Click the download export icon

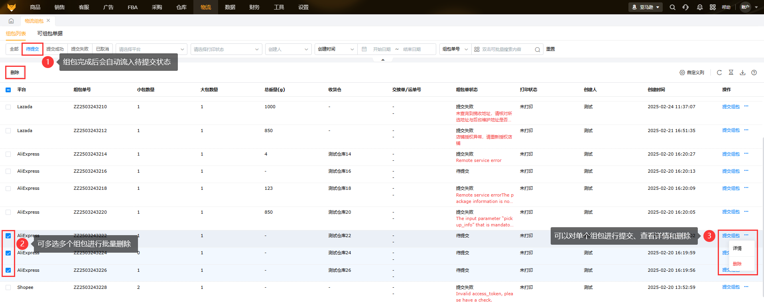tap(742, 72)
